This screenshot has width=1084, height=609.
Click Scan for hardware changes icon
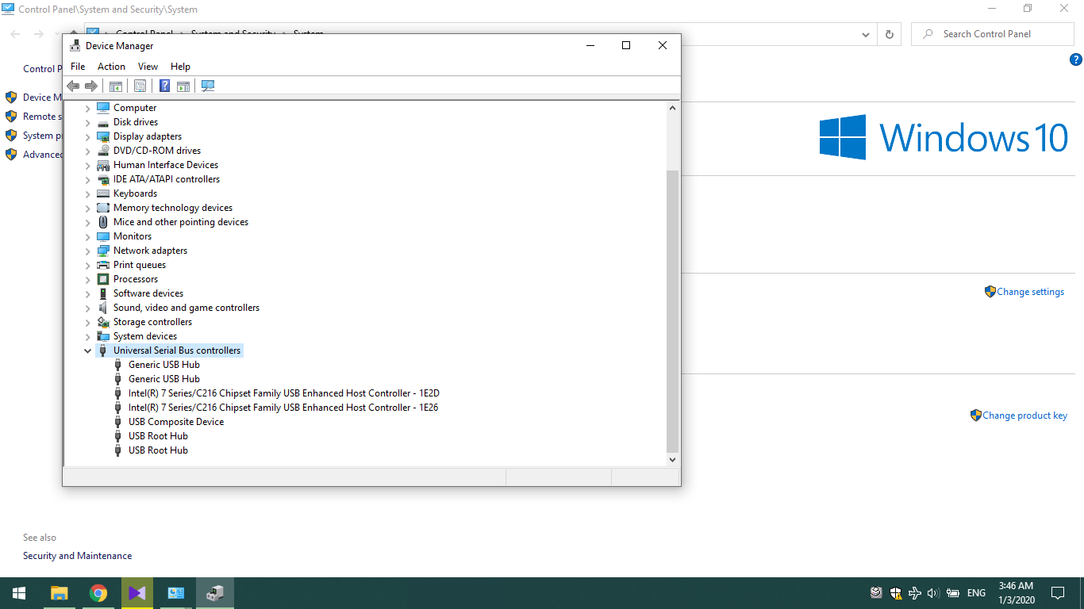(208, 86)
